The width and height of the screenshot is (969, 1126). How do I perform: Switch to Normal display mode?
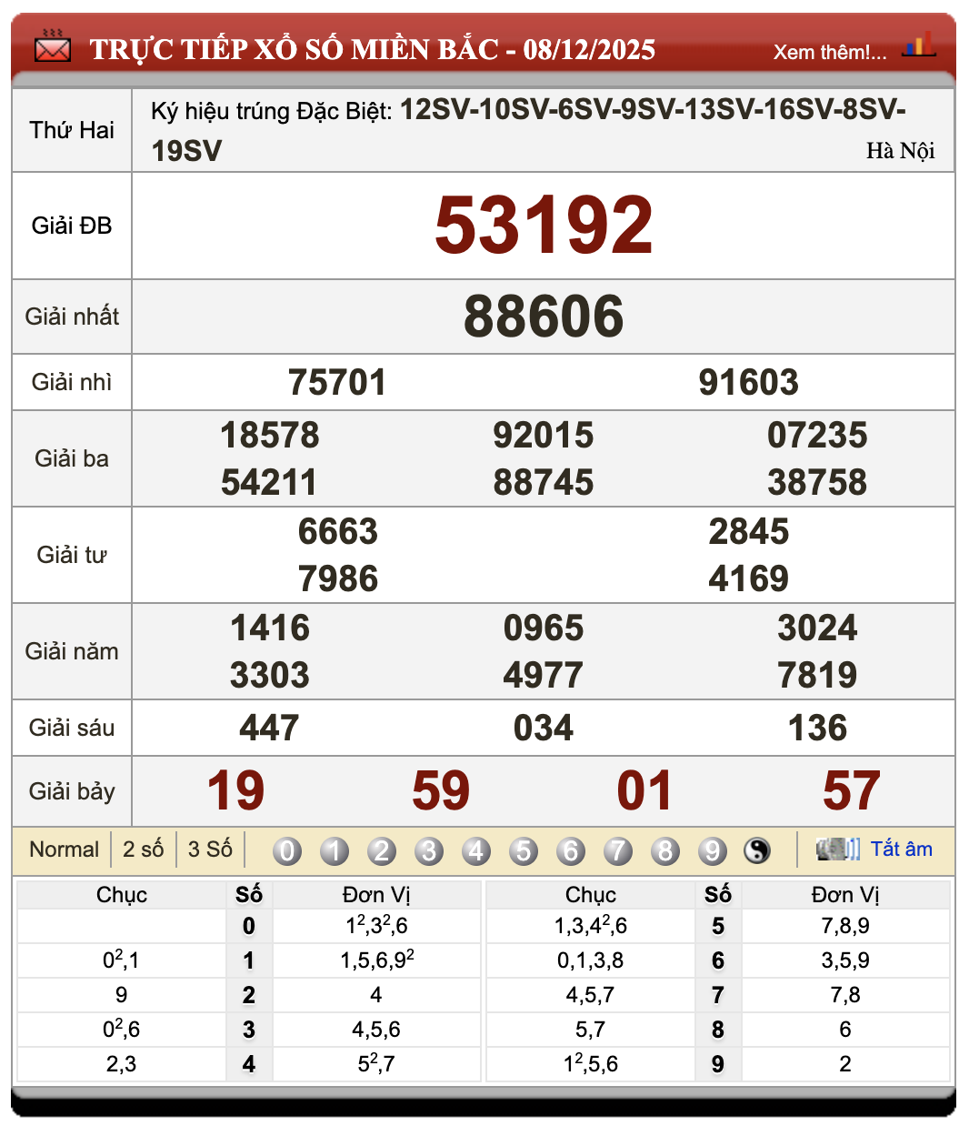point(64,849)
